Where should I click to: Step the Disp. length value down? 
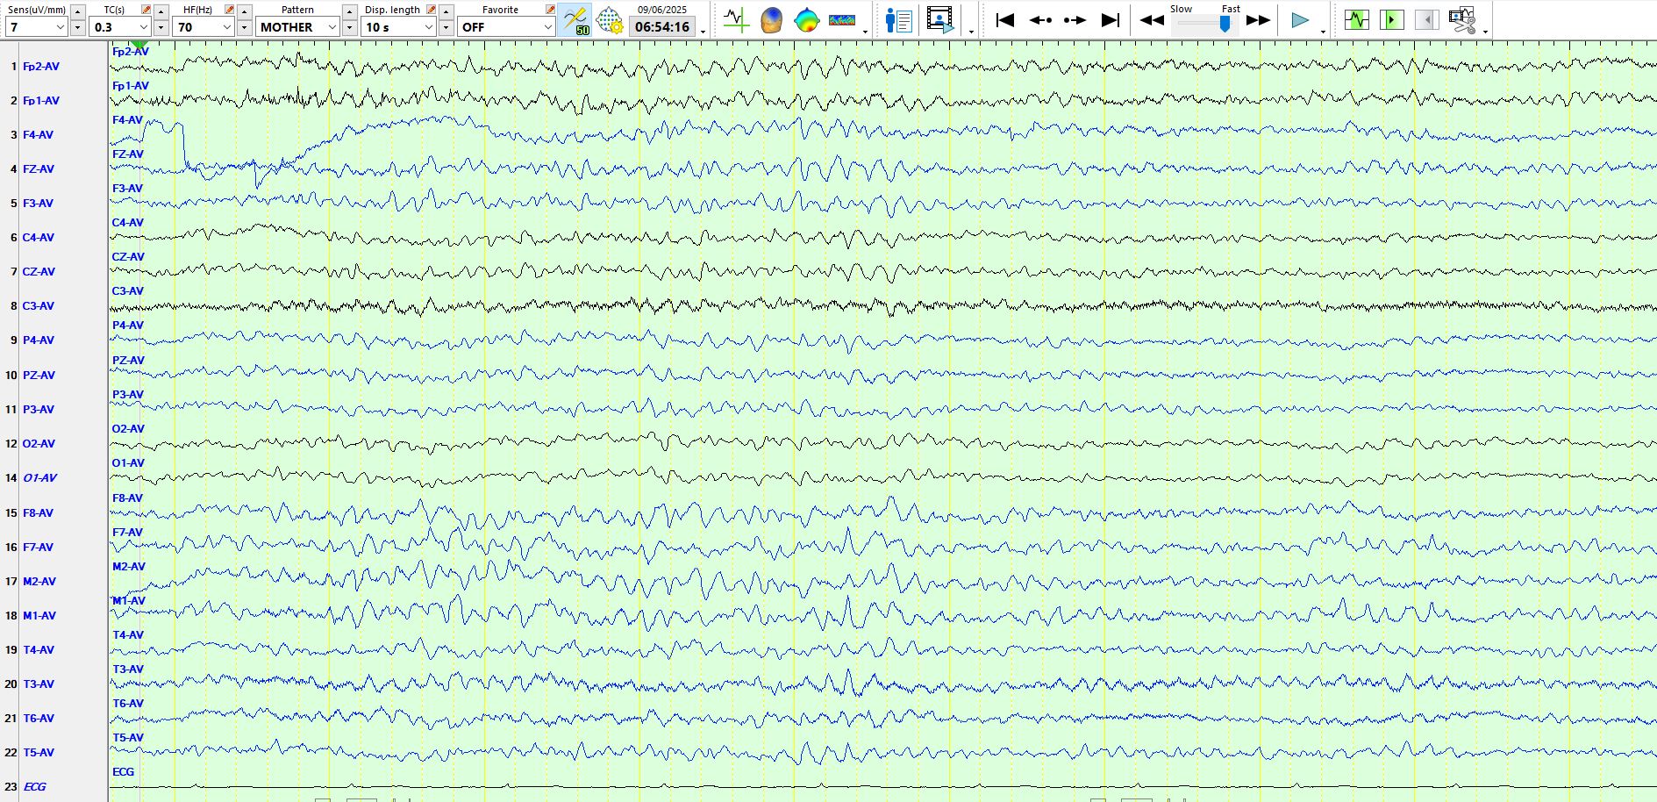pyautogui.click(x=446, y=28)
